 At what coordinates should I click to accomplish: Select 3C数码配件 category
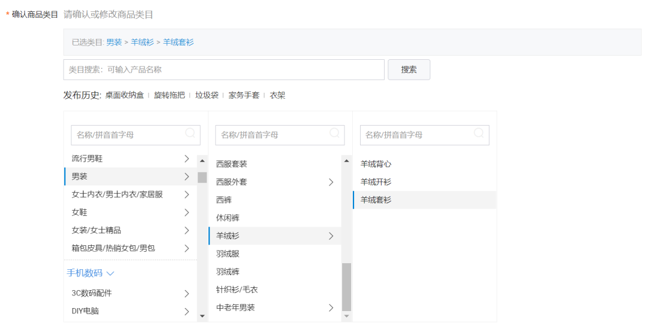pyautogui.click(x=131, y=293)
